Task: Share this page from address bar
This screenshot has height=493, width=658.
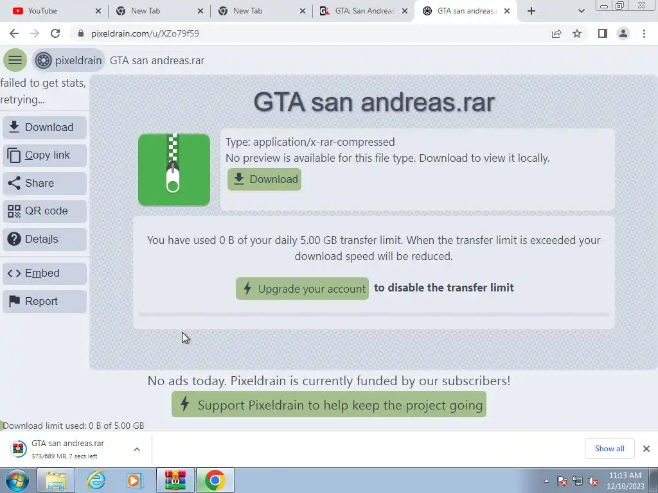Action: pos(556,33)
